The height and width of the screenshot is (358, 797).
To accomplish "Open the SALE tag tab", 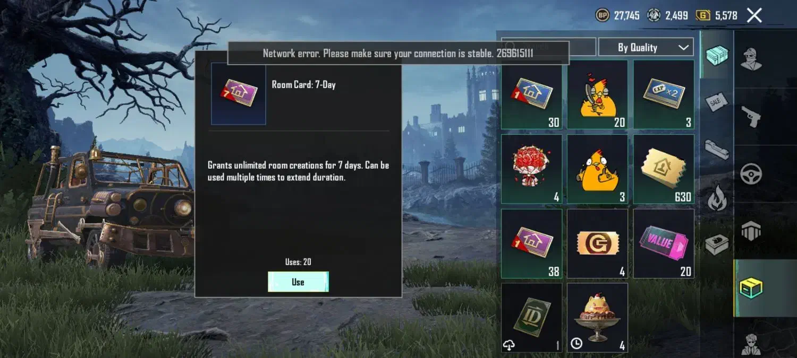I will click(x=716, y=102).
